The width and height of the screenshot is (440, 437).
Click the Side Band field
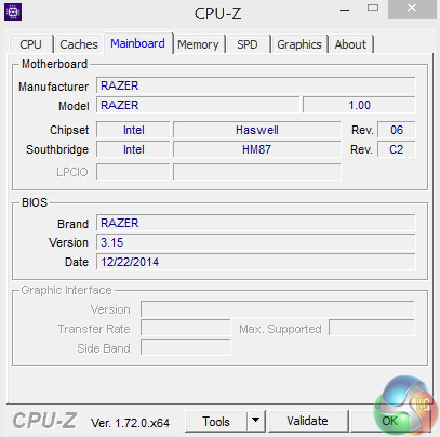[185, 347]
